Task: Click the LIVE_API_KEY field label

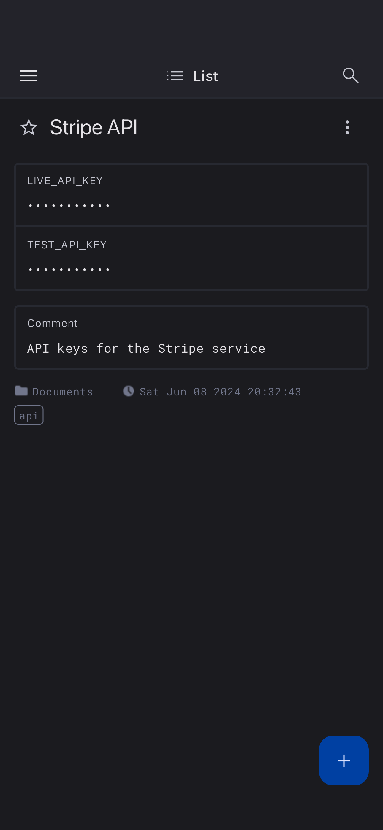Action: click(65, 180)
